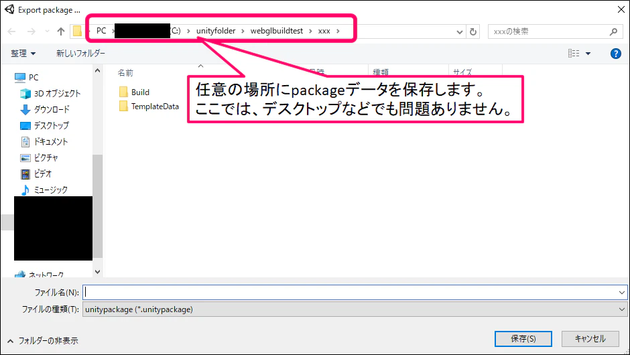Collapse folders with フォルダーの非表示
Viewport: 630px width, 355px height.
[x=43, y=340]
